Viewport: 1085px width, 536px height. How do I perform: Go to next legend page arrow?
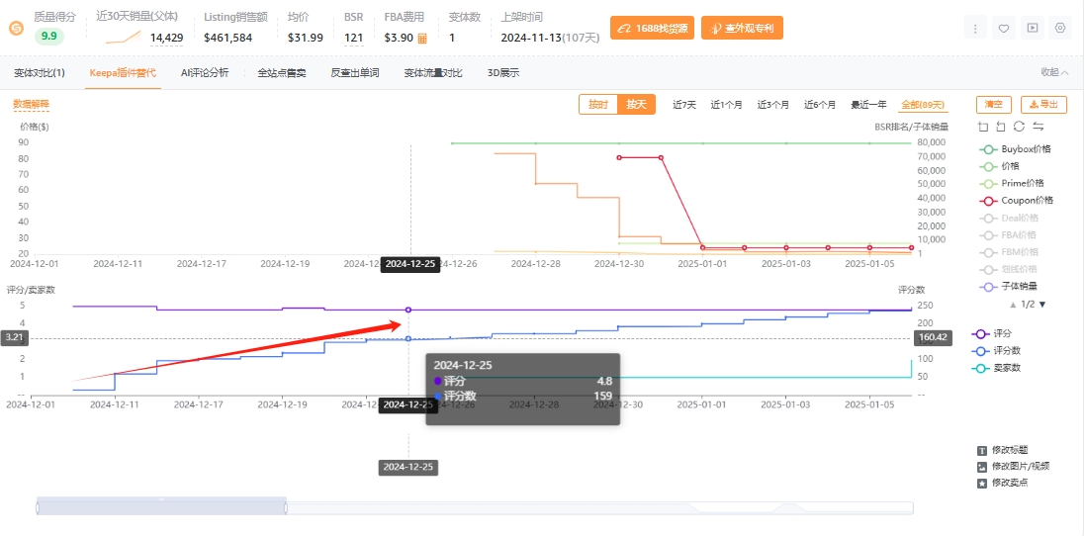[x=1042, y=305]
